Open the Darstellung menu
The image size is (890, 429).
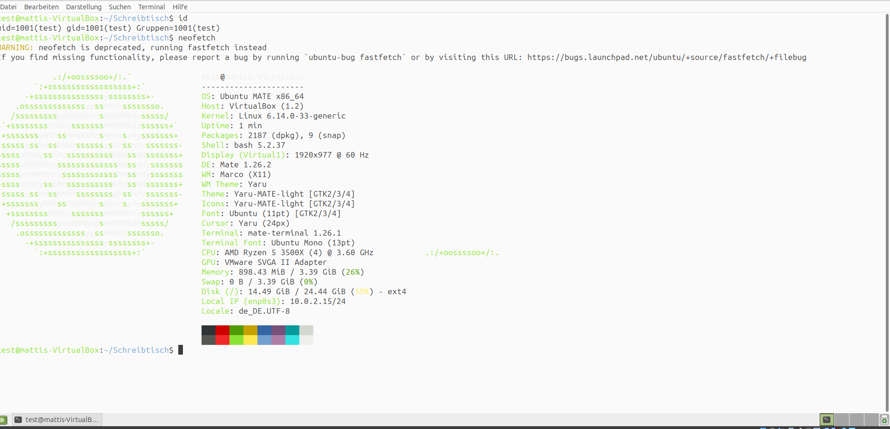tap(84, 7)
